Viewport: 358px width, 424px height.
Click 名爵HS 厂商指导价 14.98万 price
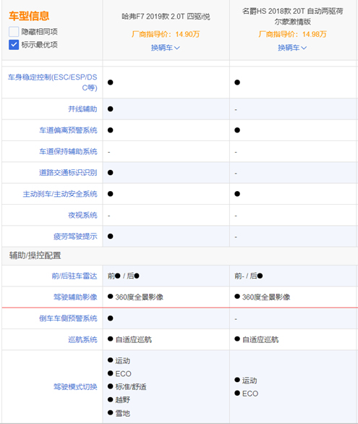293,34
